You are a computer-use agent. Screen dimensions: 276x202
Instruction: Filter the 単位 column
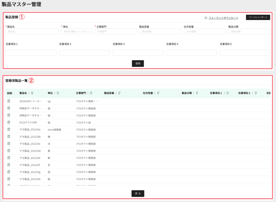[58, 93]
